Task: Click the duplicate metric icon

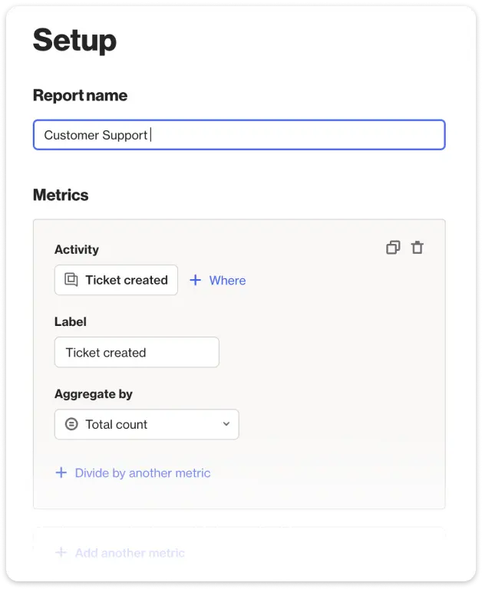Action: pos(393,248)
